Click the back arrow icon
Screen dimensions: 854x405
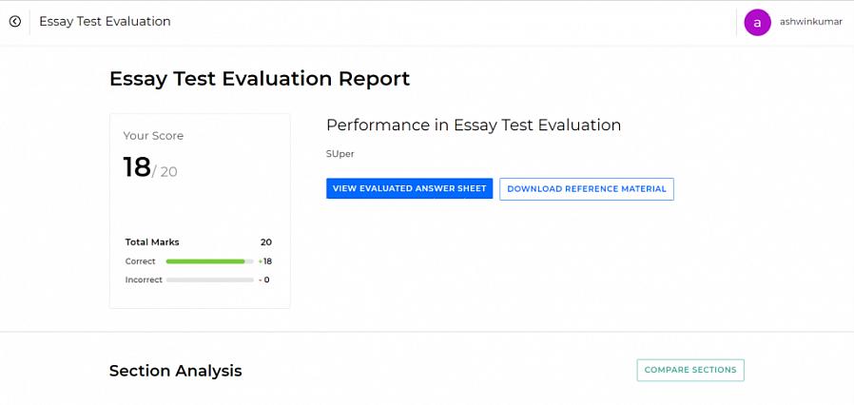click(15, 21)
